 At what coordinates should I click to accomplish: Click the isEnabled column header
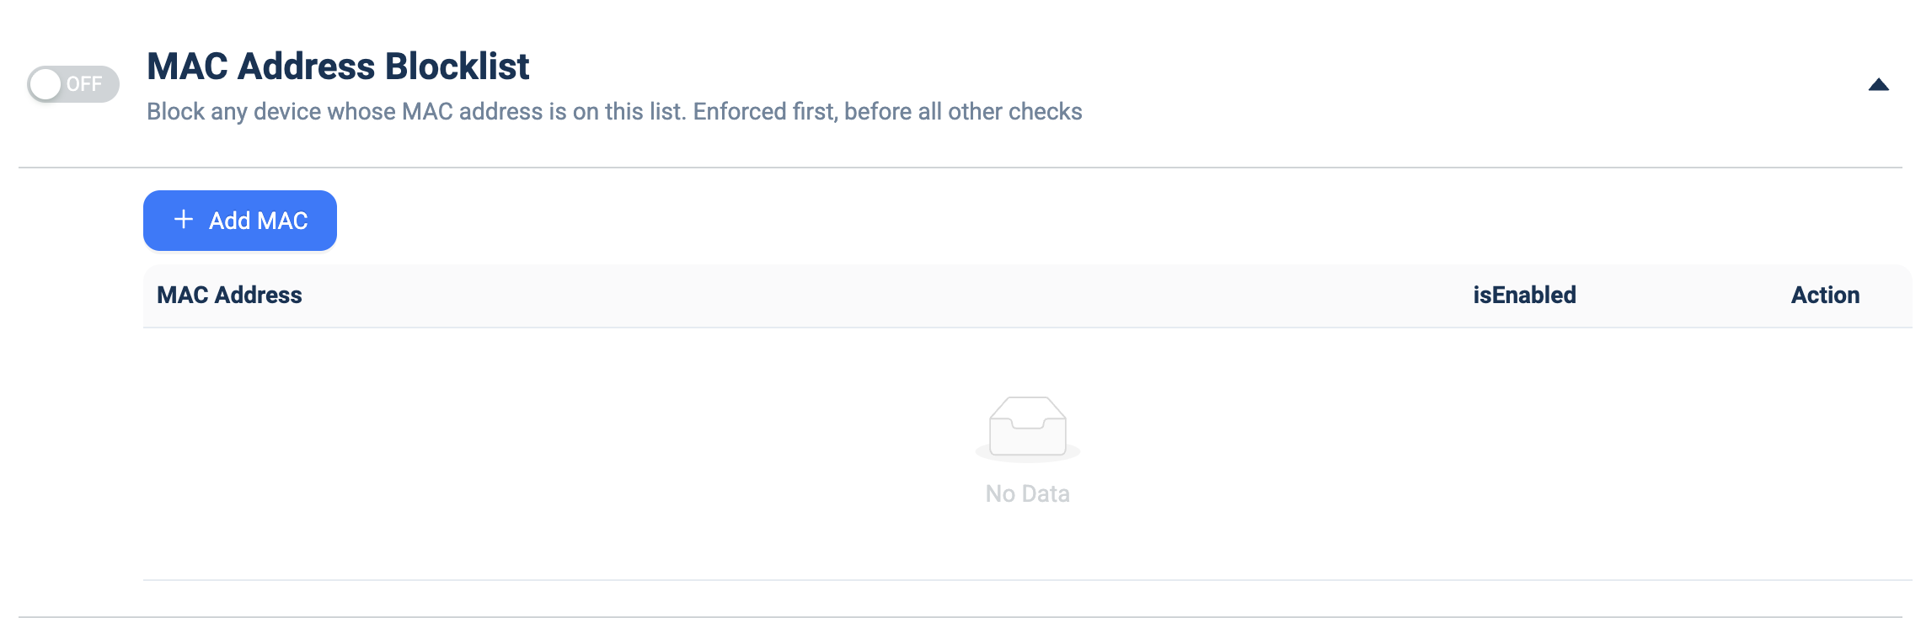point(1524,295)
